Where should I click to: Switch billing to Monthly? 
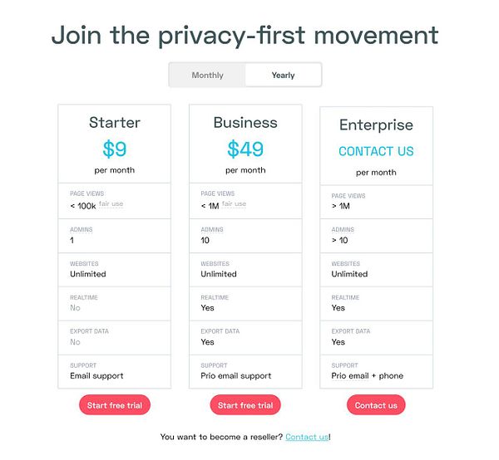pos(207,76)
